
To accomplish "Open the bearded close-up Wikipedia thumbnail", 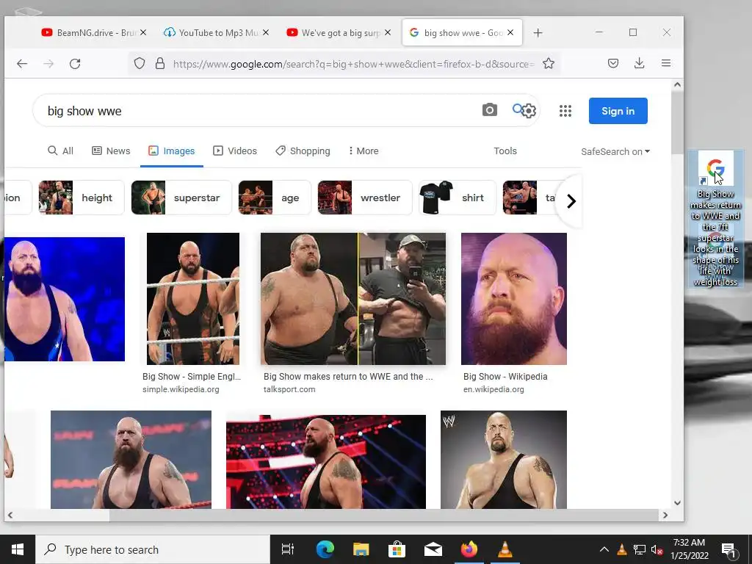I will coord(513,299).
